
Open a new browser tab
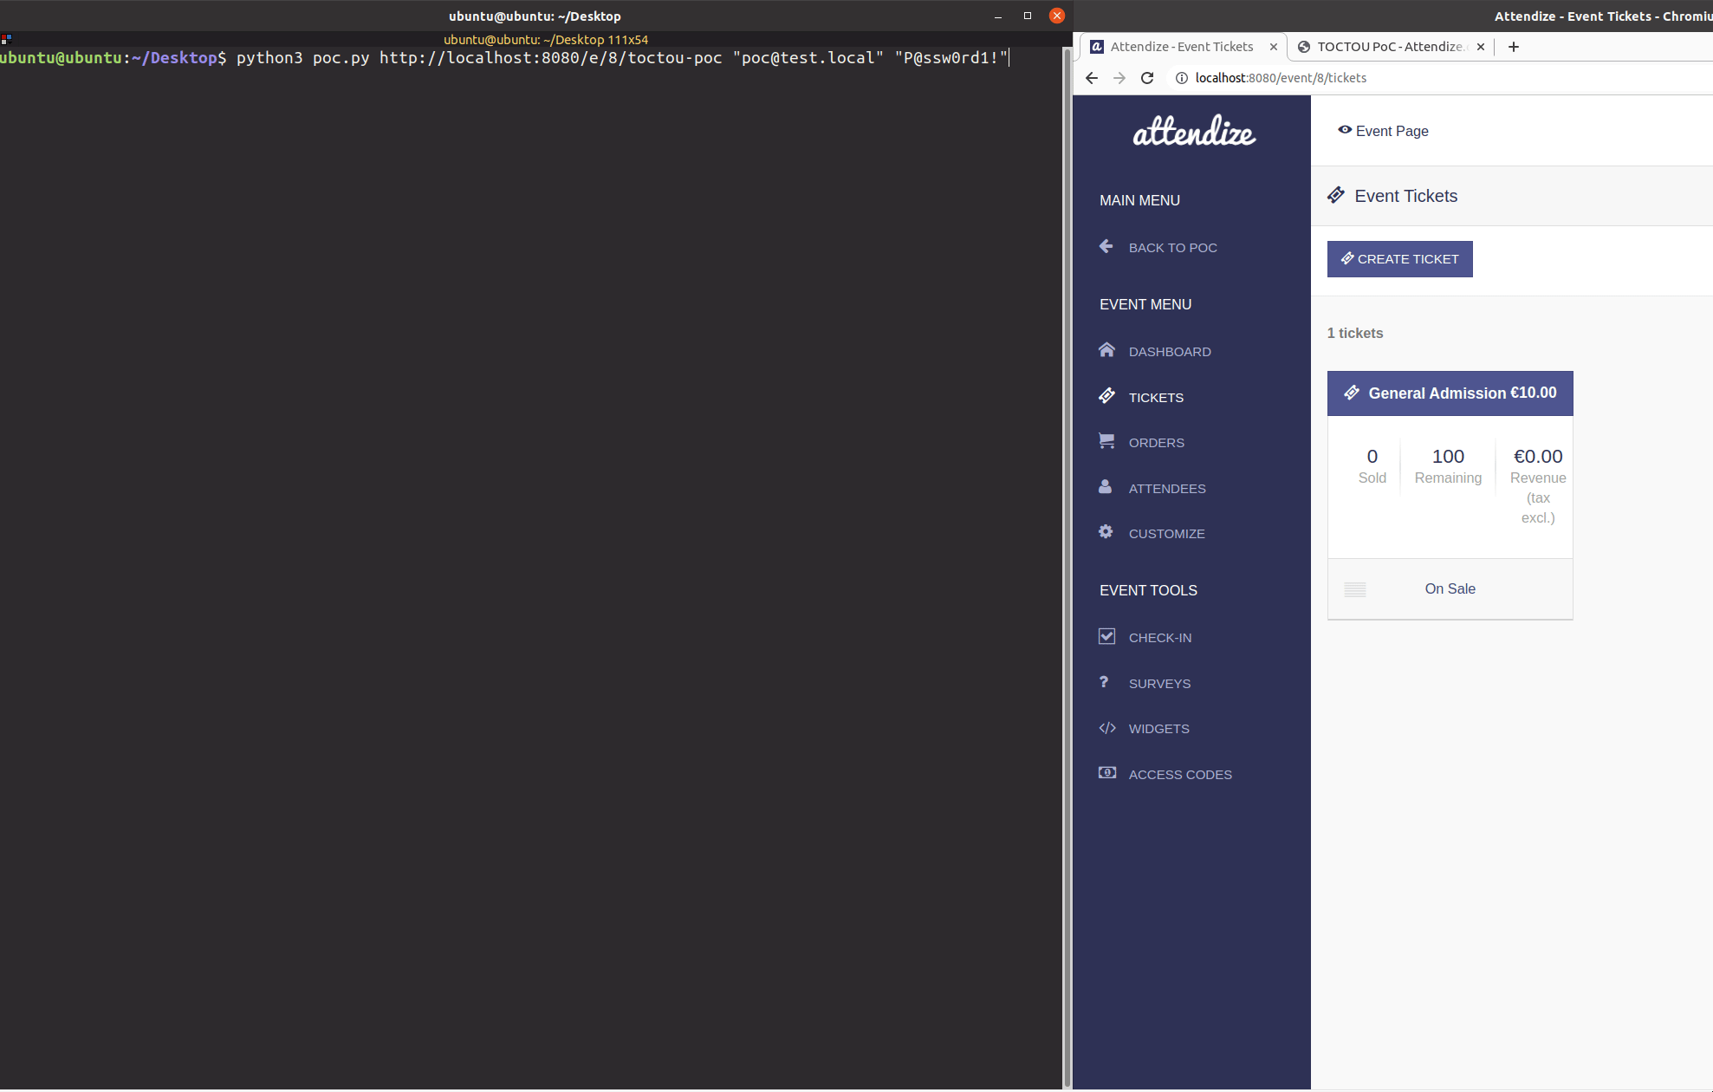pyautogui.click(x=1514, y=47)
